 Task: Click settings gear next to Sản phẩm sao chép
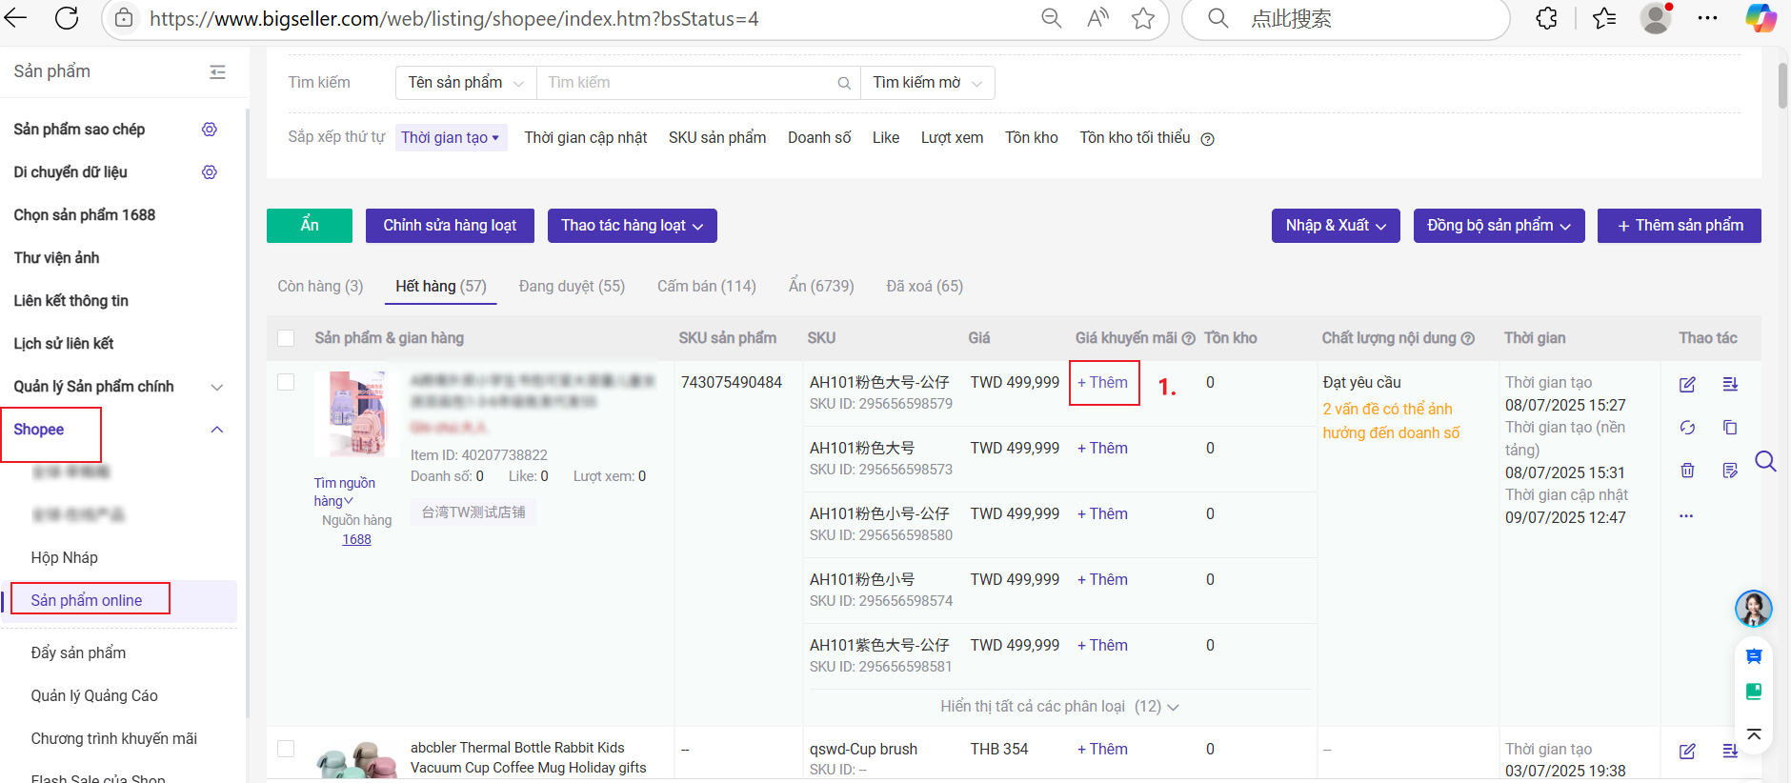coord(210,130)
